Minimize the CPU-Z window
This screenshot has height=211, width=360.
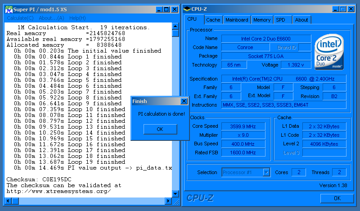coord(335,9)
